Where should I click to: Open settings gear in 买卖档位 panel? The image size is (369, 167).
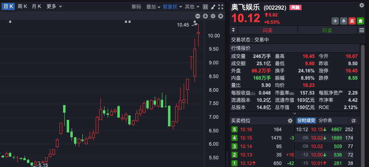coord(290,121)
